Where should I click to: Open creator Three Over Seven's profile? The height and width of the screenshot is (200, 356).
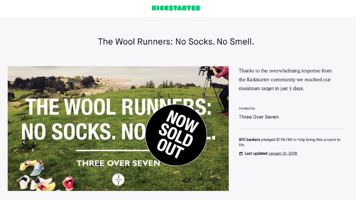coord(259,117)
